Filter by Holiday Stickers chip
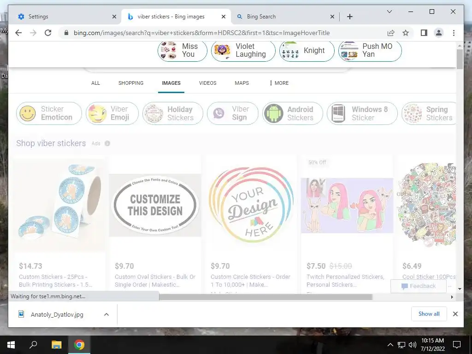This screenshot has width=472, height=354. pyautogui.click(x=173, y=113)
